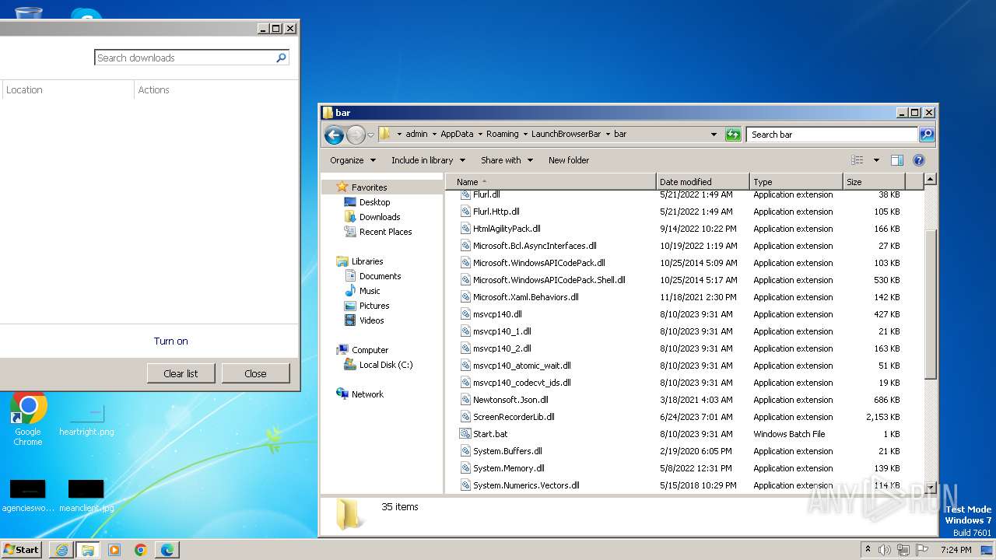Sort by the Type column header

[x=797, y=182]
